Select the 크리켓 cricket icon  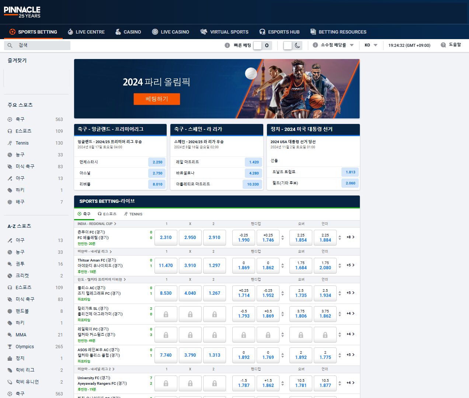pos(10,276)
